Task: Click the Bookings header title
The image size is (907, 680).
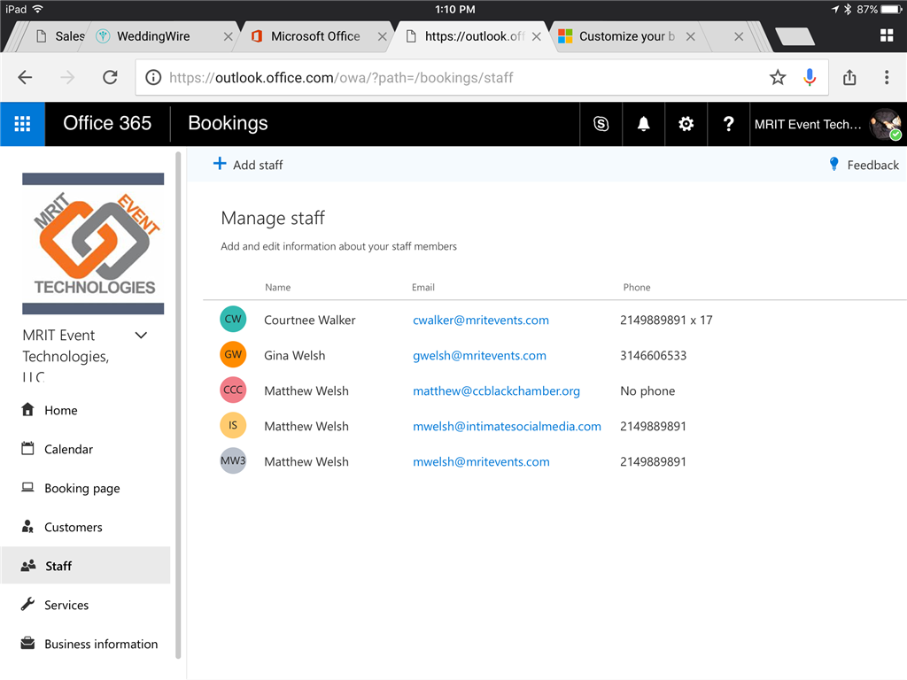Action: (x=228, y=123)
